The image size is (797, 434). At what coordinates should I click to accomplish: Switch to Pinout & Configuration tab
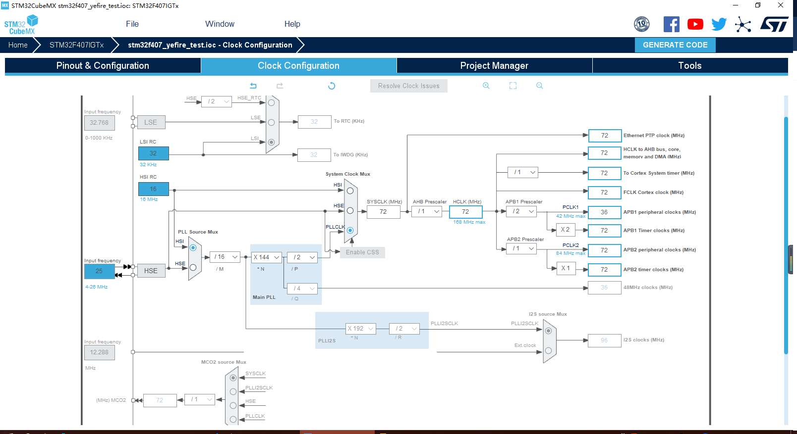[103, 65]
